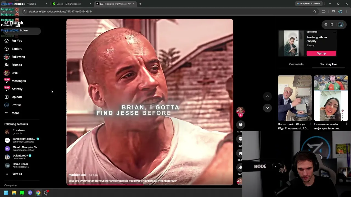
Task: Open Delantero09 following account
Action: click(x=18, y=157)
